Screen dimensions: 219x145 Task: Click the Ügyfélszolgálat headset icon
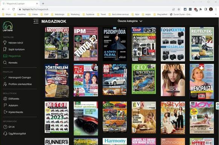(x=5, y=134)
